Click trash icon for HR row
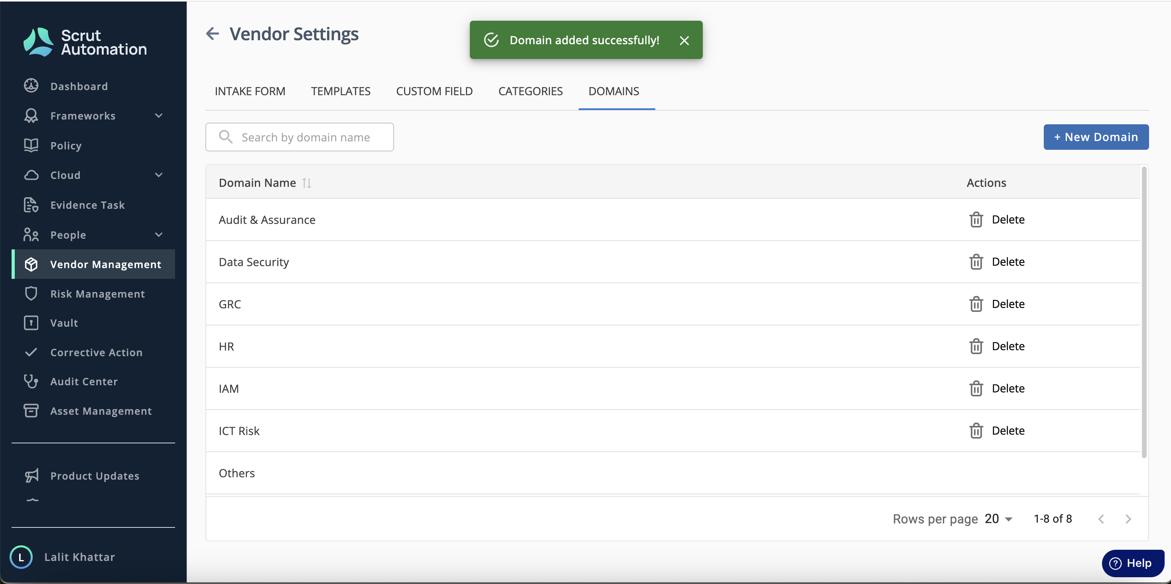The image size is (1171, 584). [976, 346]
